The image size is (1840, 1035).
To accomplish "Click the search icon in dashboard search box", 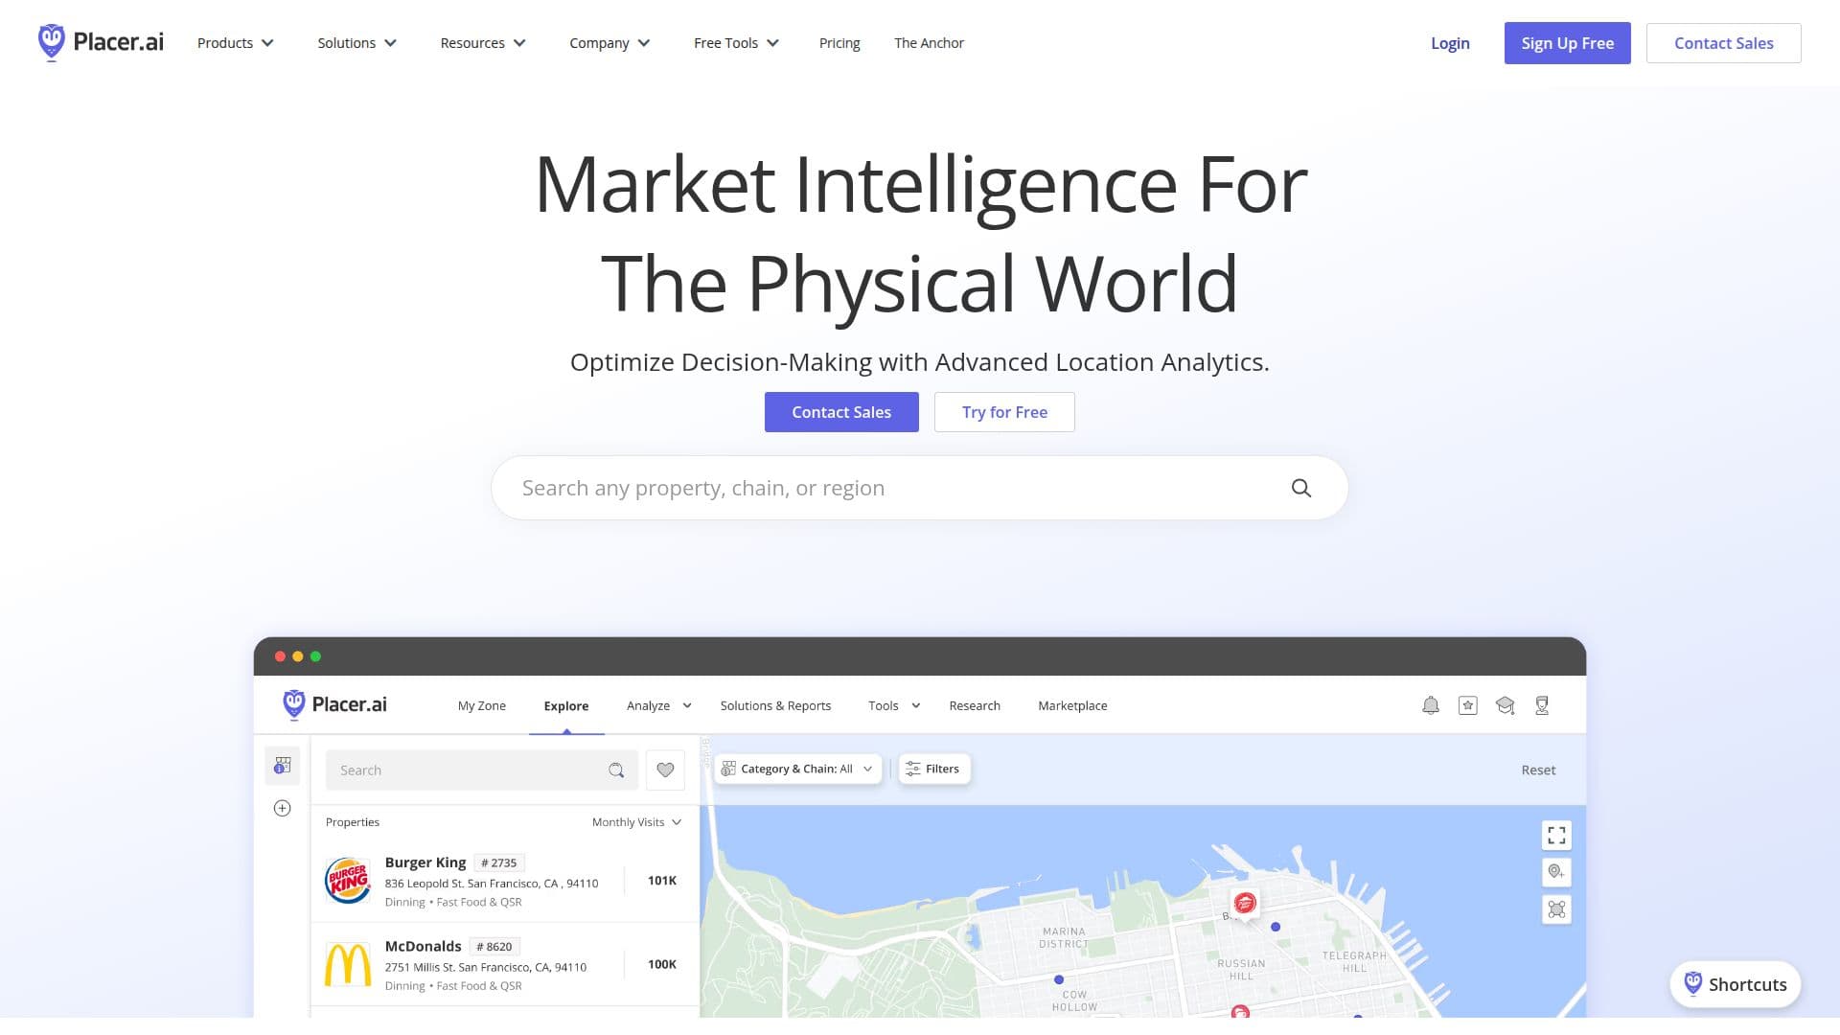I will click(616, 770).
